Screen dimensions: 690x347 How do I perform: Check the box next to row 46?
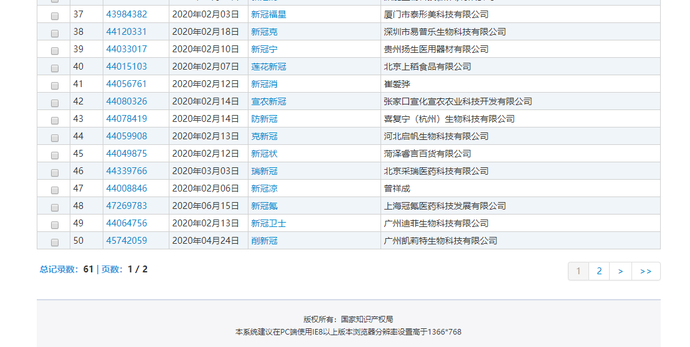coord(55,173)
